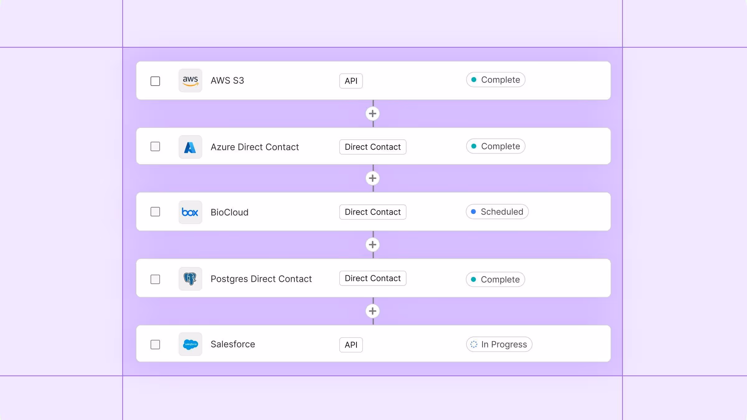Image resolution: width=747 pixels, height=420 pixels.
Task: Click BioCloud's Direct Contact tag
Action: [373, 212]
